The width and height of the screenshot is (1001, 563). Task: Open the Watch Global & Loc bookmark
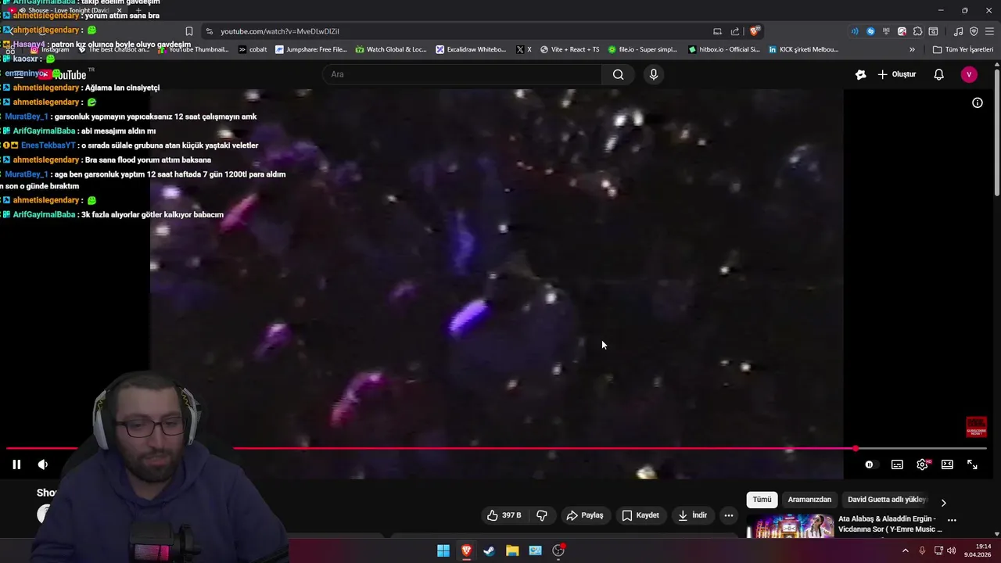(391, 49)
